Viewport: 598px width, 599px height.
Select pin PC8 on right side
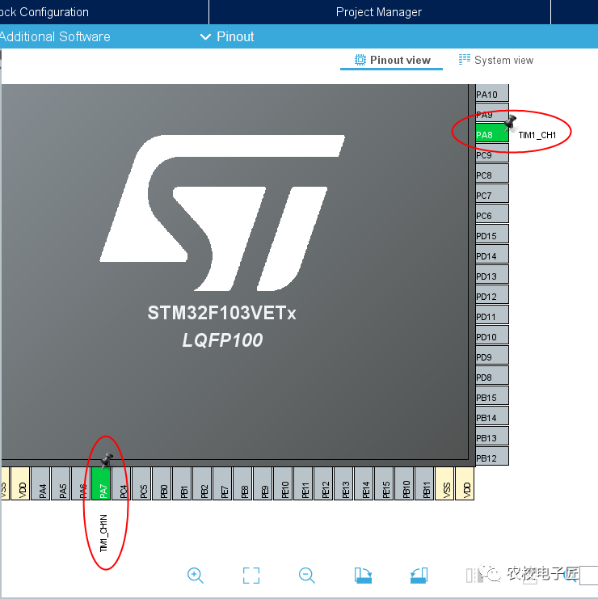[x=492, y=174]
